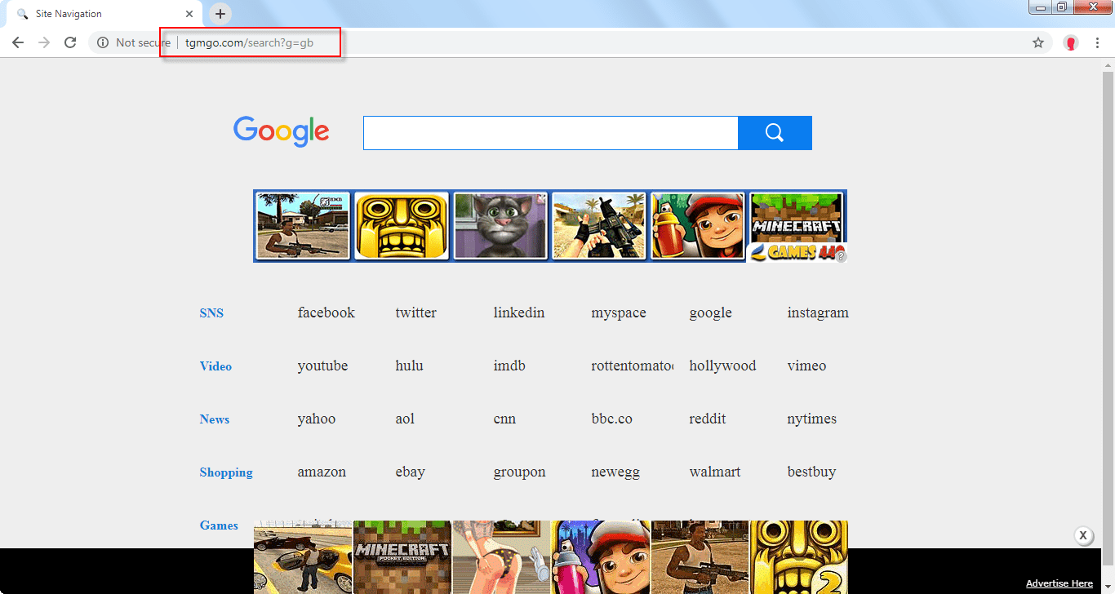Viewport: 1115px width, 594px height.
Task: Click the blue magnifier search button
Action: click(775, 133)
